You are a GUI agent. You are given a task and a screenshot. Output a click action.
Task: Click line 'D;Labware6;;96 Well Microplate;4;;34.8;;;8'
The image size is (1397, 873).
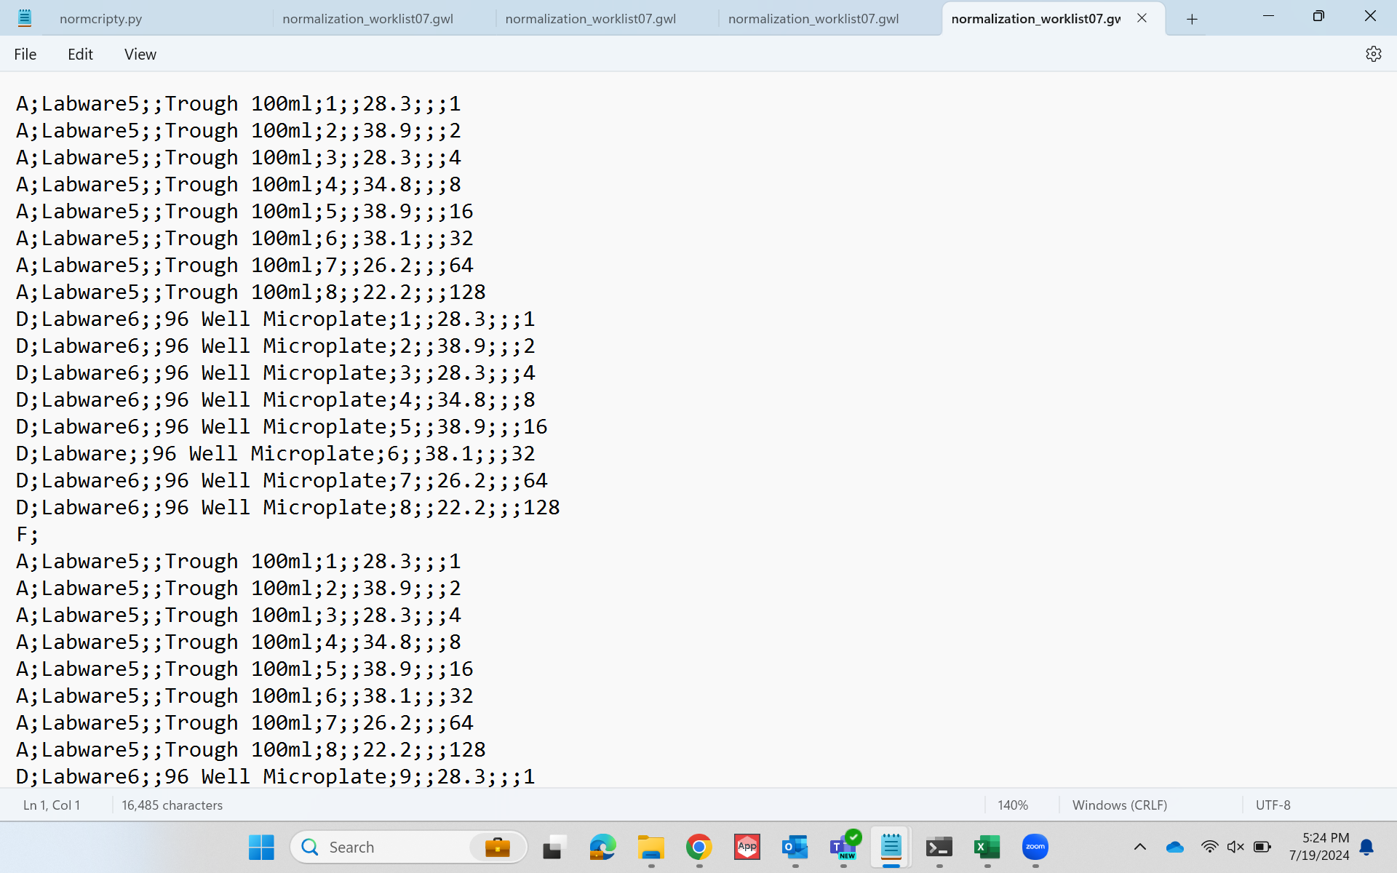276,399
